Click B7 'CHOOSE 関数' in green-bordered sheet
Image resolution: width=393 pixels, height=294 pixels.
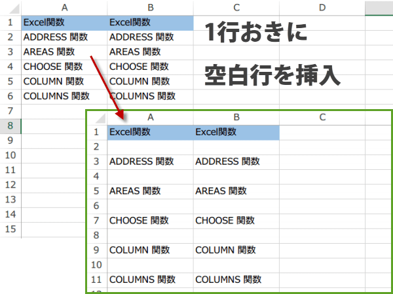click(x=236, y=221)
